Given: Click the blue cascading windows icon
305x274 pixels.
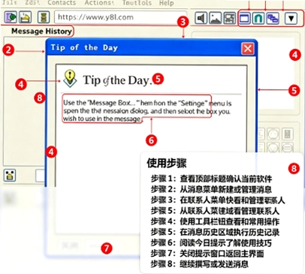Looking at the screenshot, I should [x=273, y=18].
